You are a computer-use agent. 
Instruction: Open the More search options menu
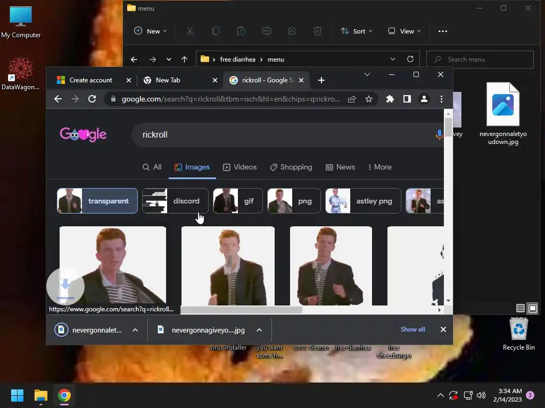point(379,167)
